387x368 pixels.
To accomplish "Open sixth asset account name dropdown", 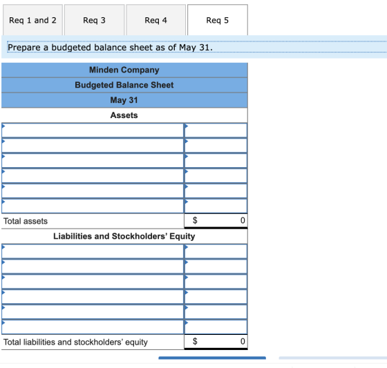I will pos(93,206).
